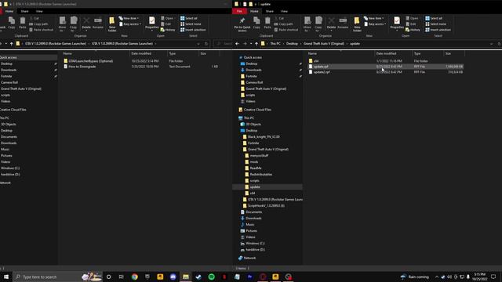502x282 pixels.
Task: Open Easy access dropdown in right window
Action: coord(375,24)
